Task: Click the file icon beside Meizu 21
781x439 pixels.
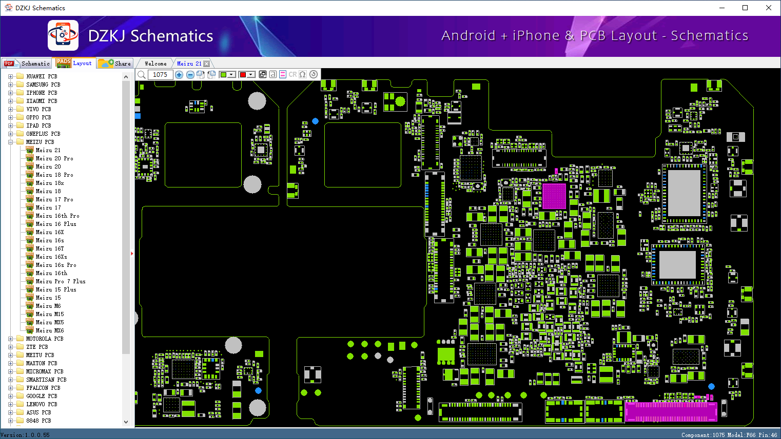Action: (30, 150)
